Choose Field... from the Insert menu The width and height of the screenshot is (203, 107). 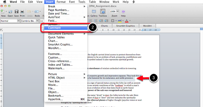66,21
